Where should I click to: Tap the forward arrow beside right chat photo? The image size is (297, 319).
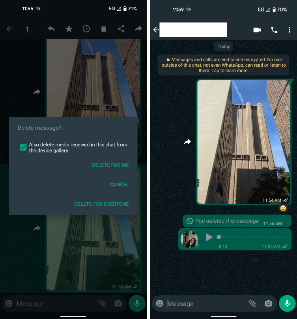[187, 142]
